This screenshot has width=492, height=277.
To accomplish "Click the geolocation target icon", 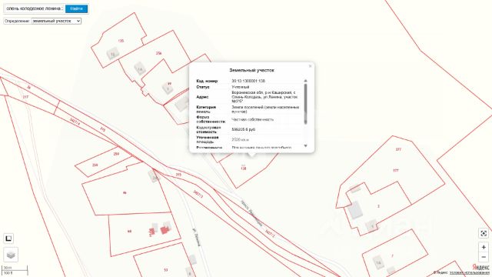I will (484, 233).
